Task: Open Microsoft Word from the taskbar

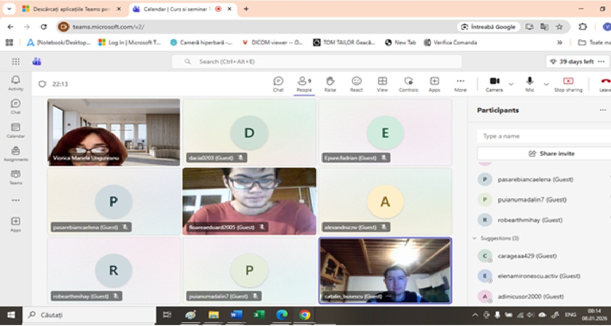Action: point(236,315)
